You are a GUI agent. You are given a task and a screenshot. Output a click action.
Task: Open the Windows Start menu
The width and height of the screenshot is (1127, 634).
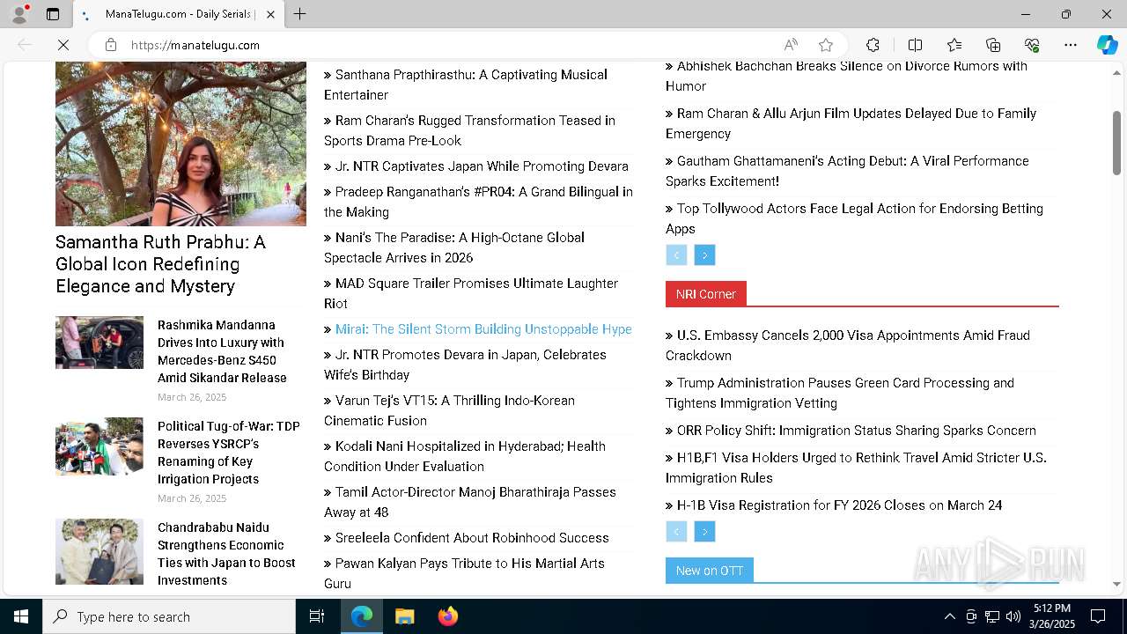point(21,616)
